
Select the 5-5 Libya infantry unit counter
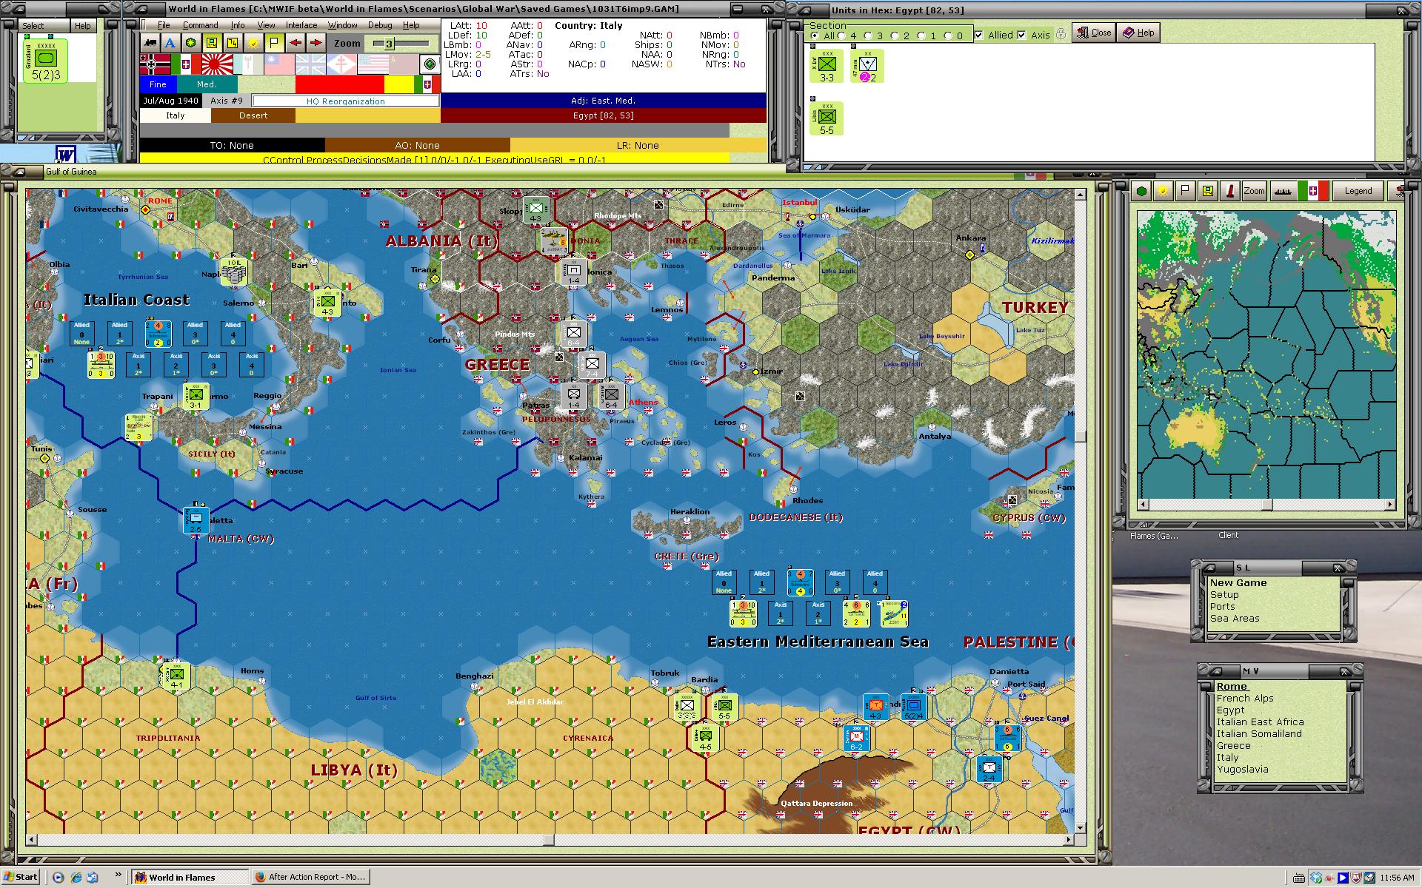pyautogui.click(x=827, y=118)
